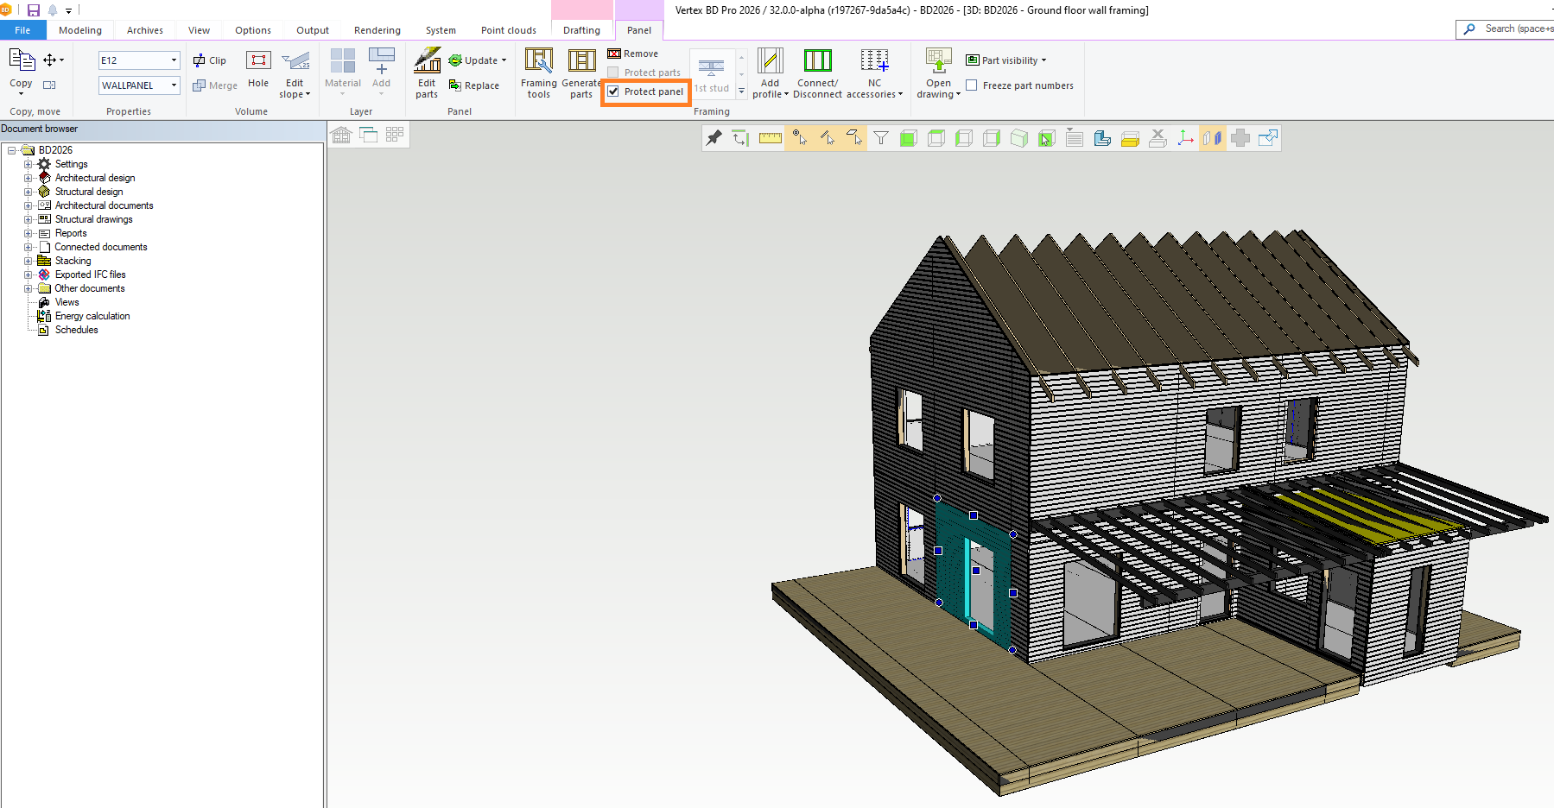Open the E12 properties dropdown
1554x808 pixels.
174,60
